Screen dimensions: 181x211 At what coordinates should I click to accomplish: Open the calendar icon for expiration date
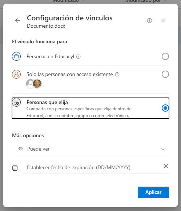click(15, 168)
